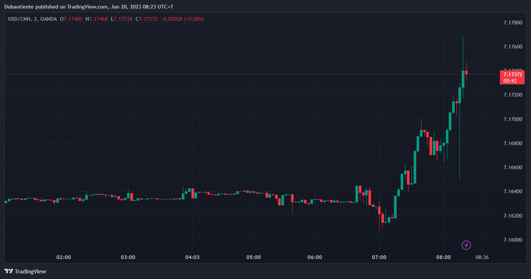Select the Close value C7.17372
Screen dimensions: 531x279
[147, 19]
